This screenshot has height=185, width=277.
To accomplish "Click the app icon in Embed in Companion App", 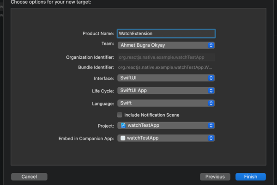I will click(123, 138).
